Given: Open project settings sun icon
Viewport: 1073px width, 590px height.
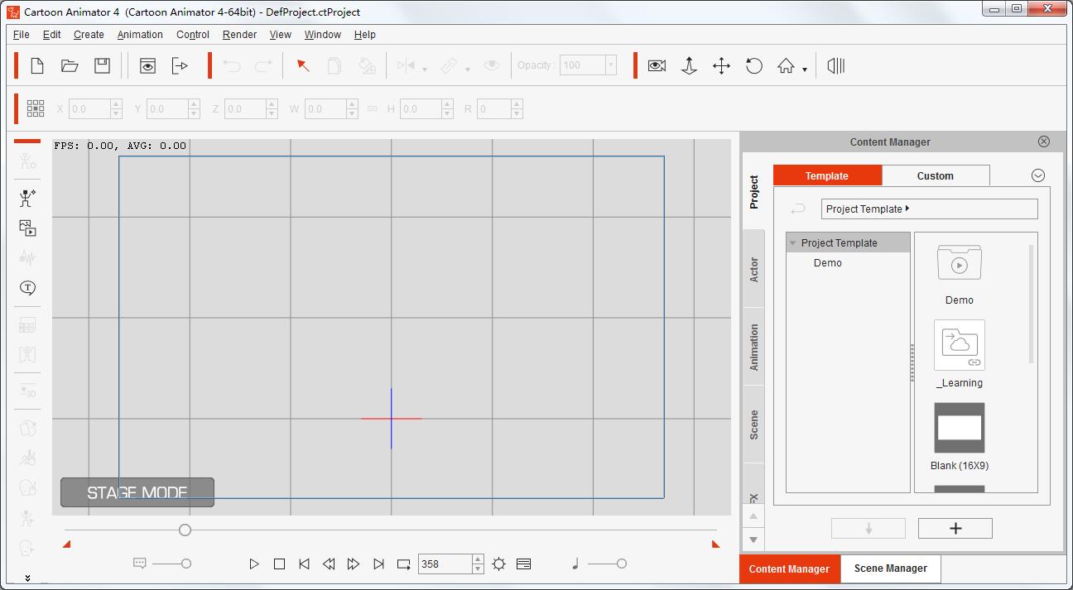Looking at the screenshot, I should coord(498,564).
